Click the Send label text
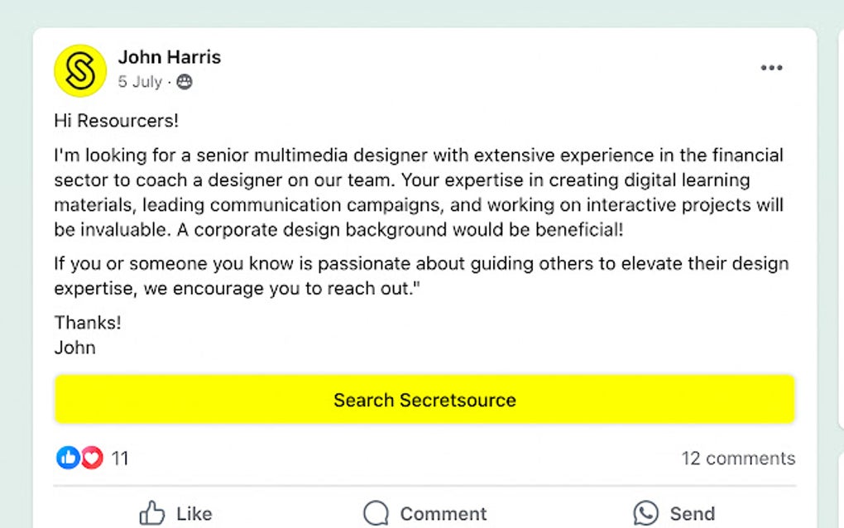 [693, 514]
